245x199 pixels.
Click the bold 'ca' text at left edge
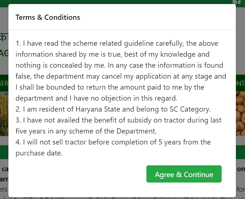point(5,169)
